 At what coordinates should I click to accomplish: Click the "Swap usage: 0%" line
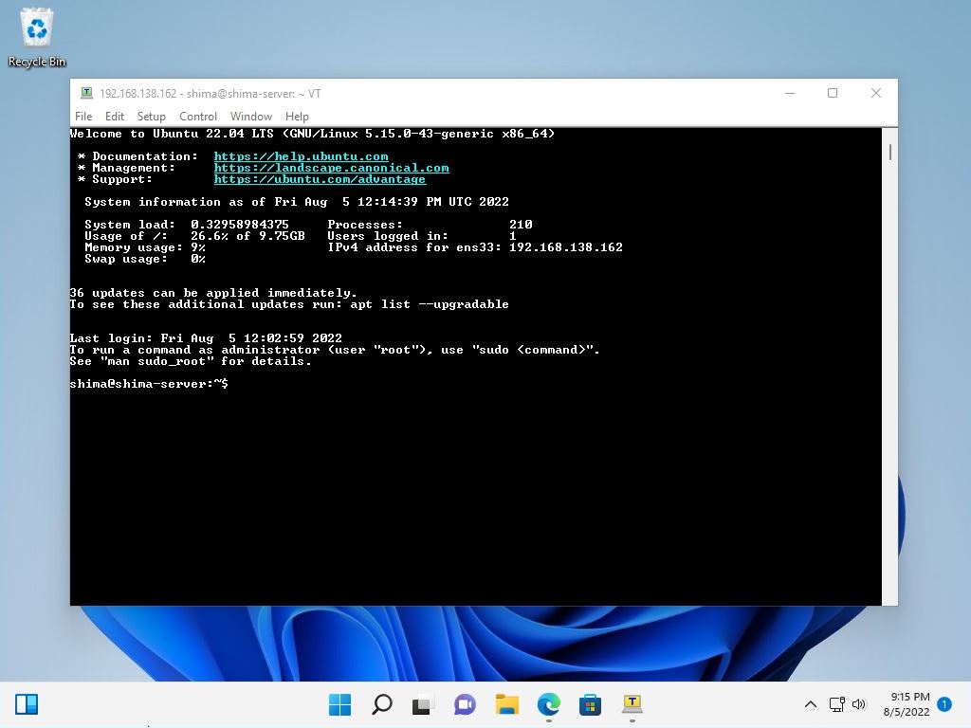pos(145,259)
